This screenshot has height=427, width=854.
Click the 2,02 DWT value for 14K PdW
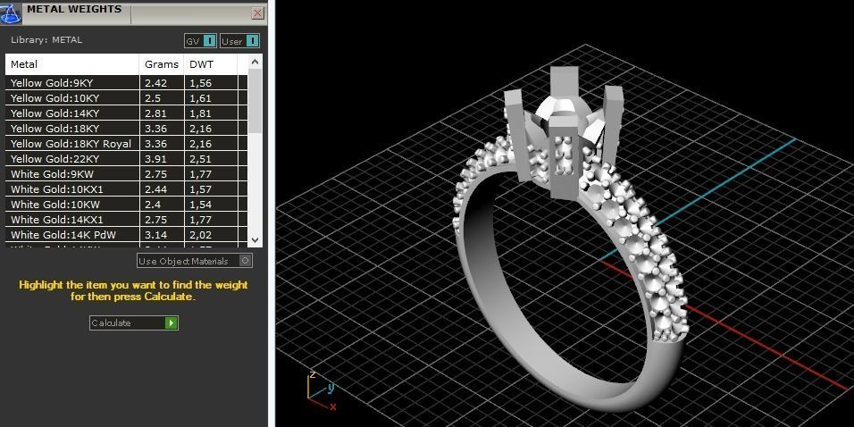200,235
